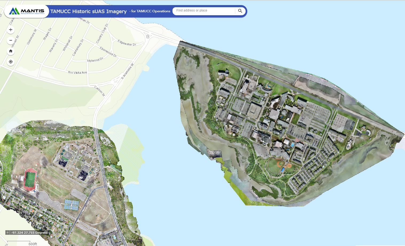This screenshot has width=405, height=246.
Task: Find my location on the map
Action: 11,62
